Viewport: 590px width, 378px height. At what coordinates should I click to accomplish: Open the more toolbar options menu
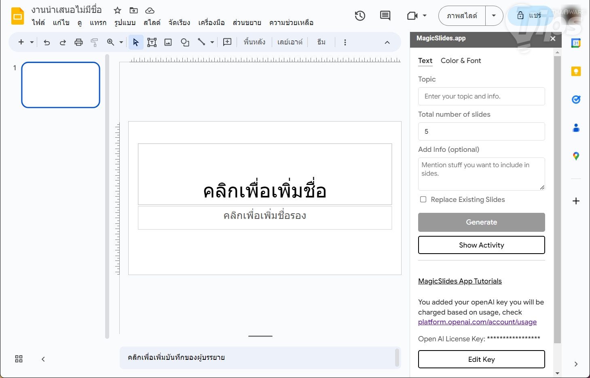pyautogui.click(x=345, y=42)
